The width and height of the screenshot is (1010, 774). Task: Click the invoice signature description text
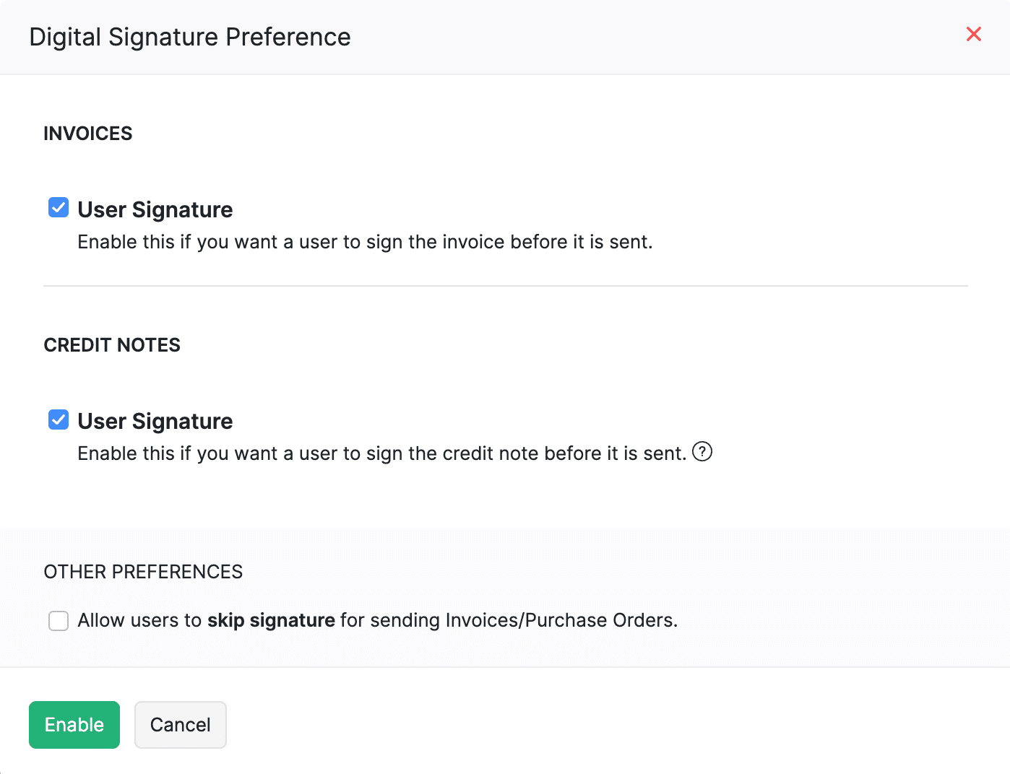pyautogui.click(x=365, y=242)
